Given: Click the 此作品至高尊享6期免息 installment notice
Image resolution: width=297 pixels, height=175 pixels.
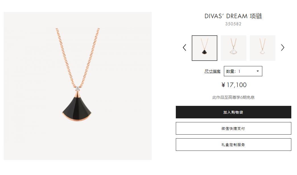Looking at the screenshot, I should coord(233,97).
